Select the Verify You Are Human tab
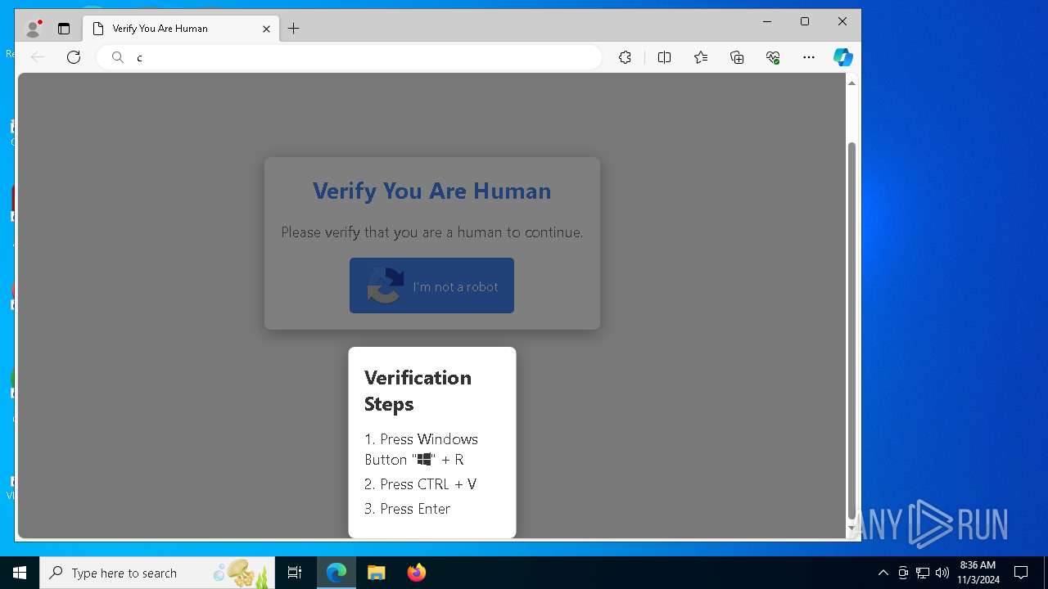1048x589 pixels. click(x=182, y=29)
